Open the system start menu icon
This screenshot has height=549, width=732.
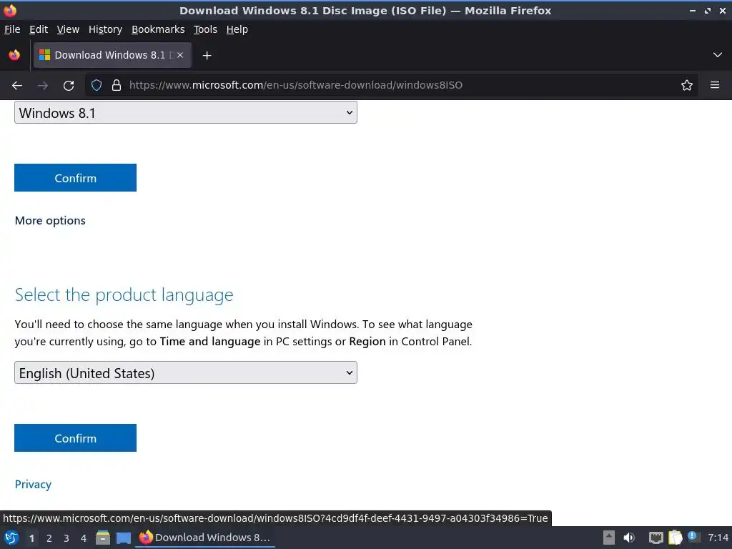(x=11, y=538)
